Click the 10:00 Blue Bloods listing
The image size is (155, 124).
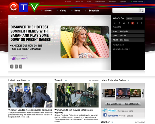click(128, 40)
